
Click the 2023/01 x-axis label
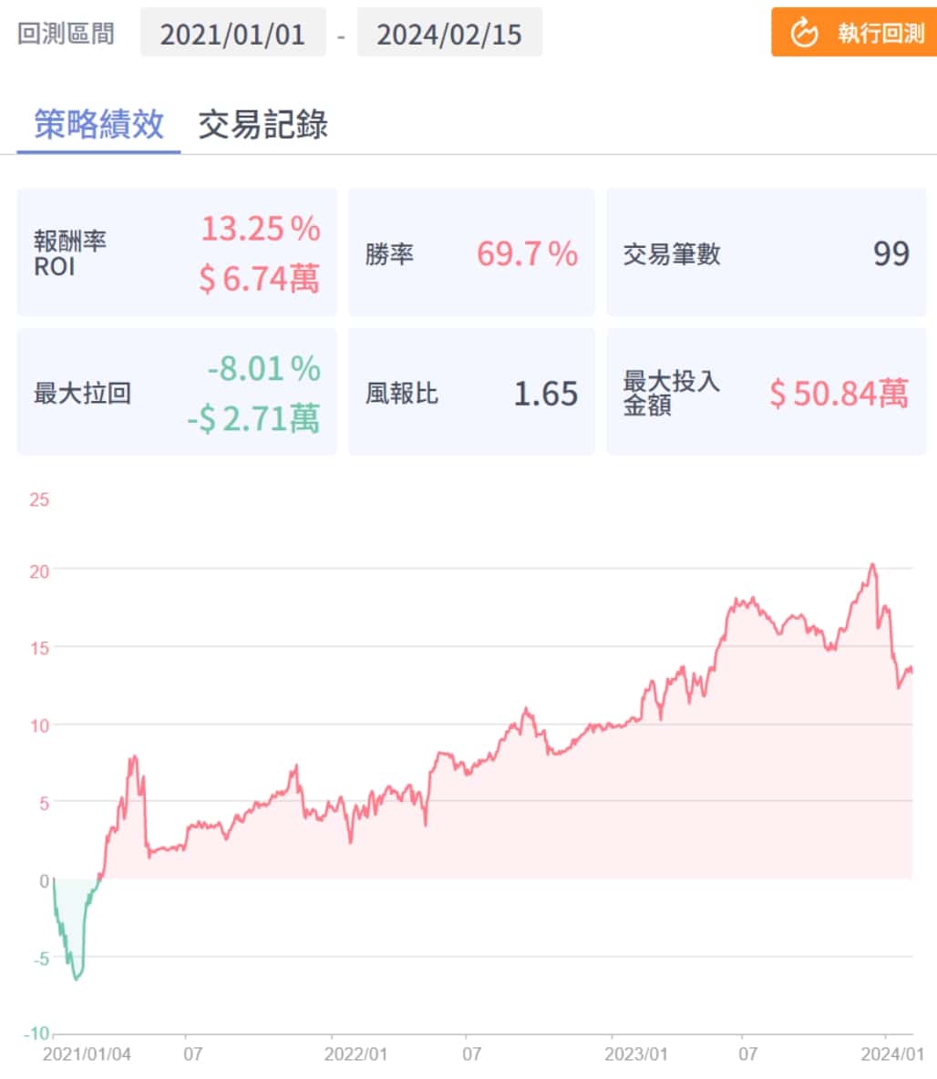point(636,1054)
